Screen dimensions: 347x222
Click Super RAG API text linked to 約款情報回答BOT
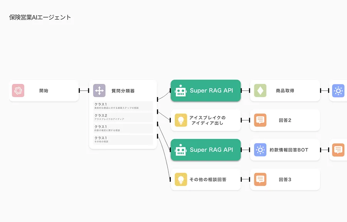211,150
